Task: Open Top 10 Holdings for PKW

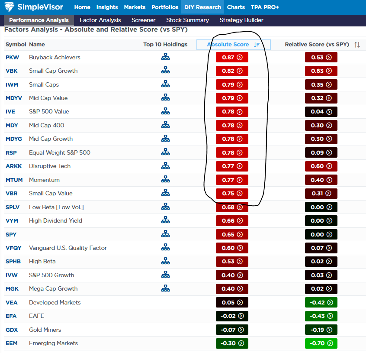Action: pyautogui.click(x=166, y=57)
